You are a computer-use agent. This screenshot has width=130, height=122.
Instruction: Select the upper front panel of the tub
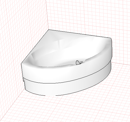coord(65,73)
